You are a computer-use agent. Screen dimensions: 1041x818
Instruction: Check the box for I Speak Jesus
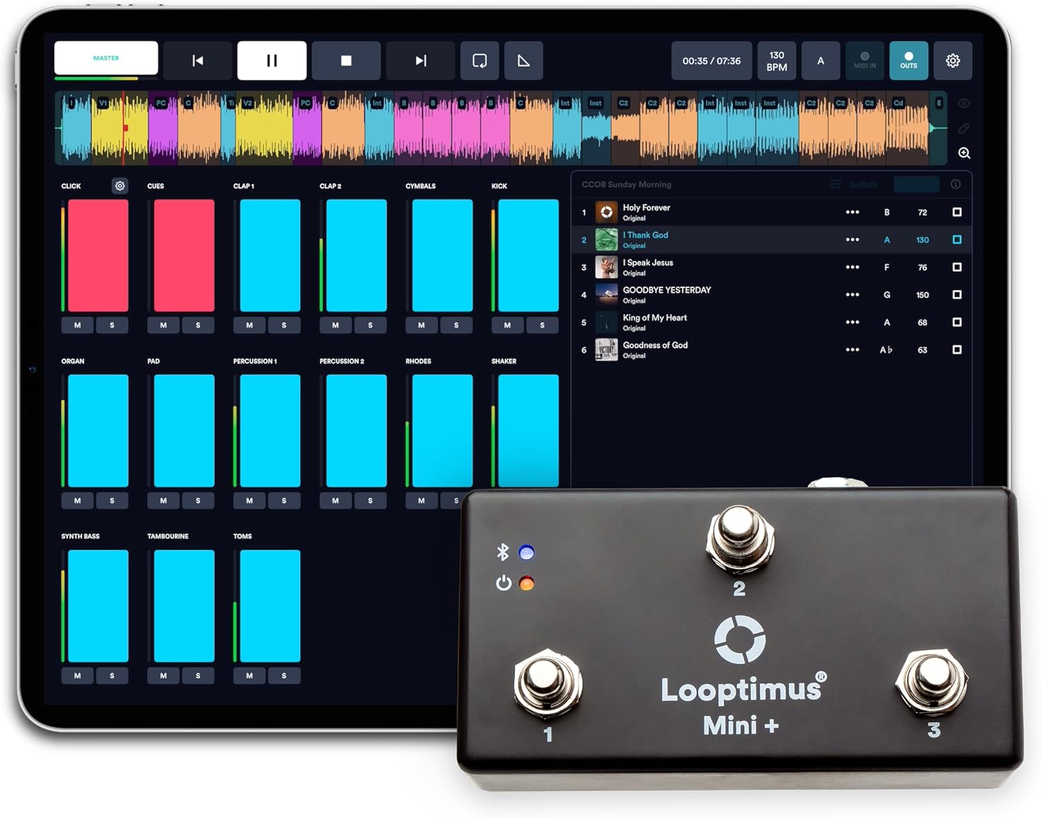pyautogui.click(x=957, y=267)
